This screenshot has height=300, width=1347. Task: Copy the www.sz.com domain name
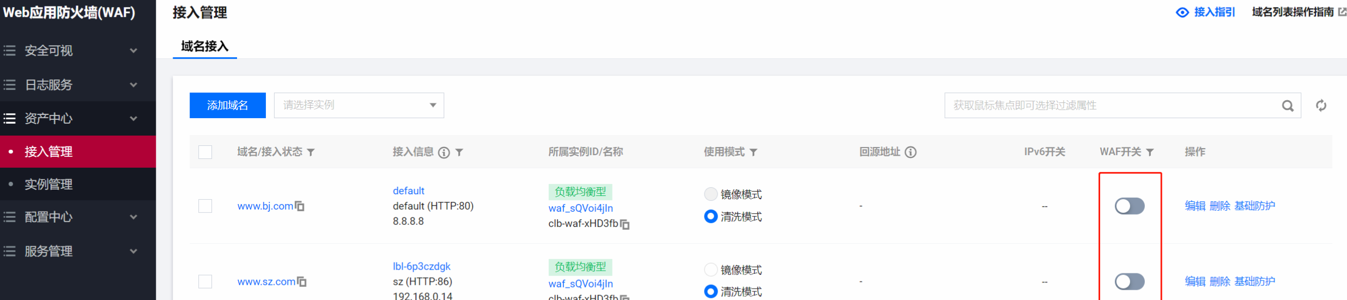(x=302, y=282)
